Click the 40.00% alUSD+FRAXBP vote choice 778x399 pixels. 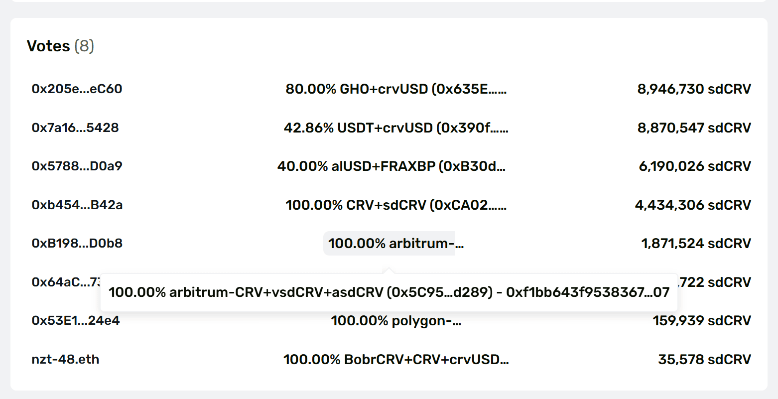tap(391, 166)
